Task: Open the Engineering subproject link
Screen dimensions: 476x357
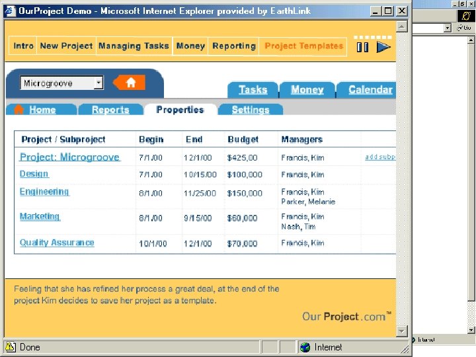Action: pos(44,192)
